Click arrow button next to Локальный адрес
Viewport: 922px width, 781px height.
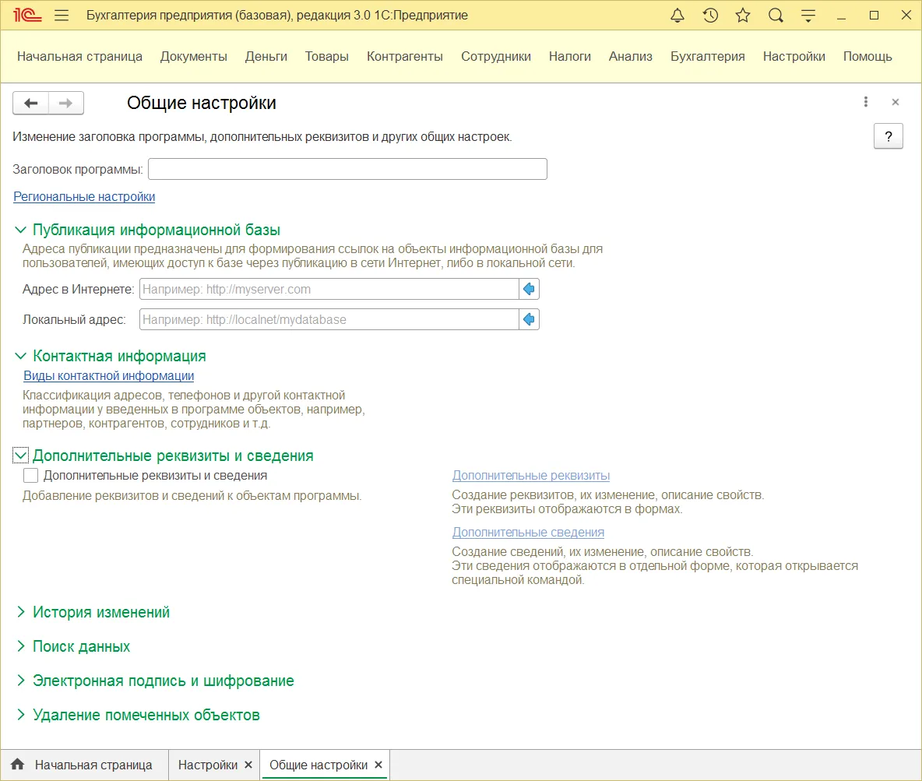530,319
